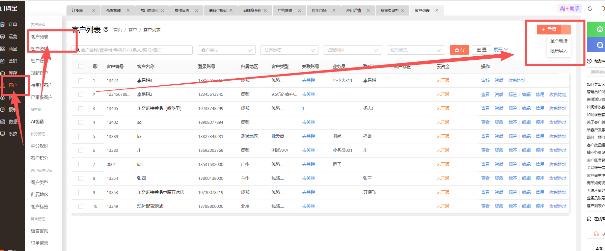This screenshot has height=251, width=605.
Task: Close the 仓库管理 tab
Action: 128,10
